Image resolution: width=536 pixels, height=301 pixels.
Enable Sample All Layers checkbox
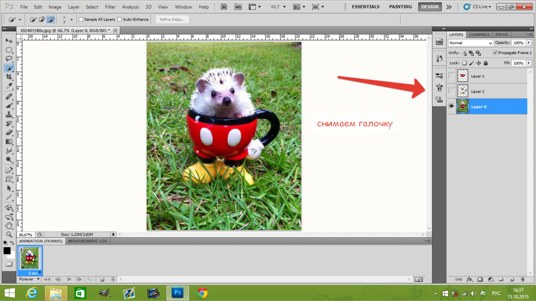click(81, 20)
